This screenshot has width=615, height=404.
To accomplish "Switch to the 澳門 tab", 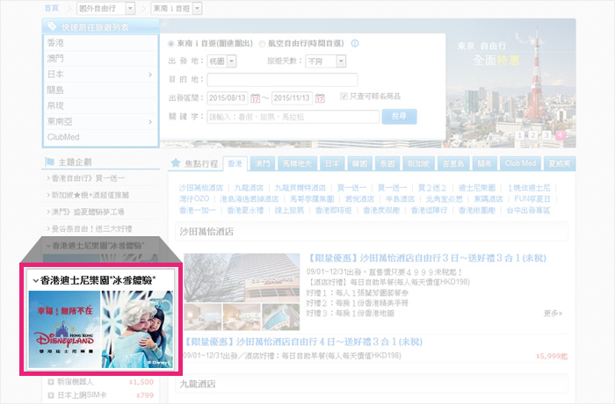I will pos(261,163).
